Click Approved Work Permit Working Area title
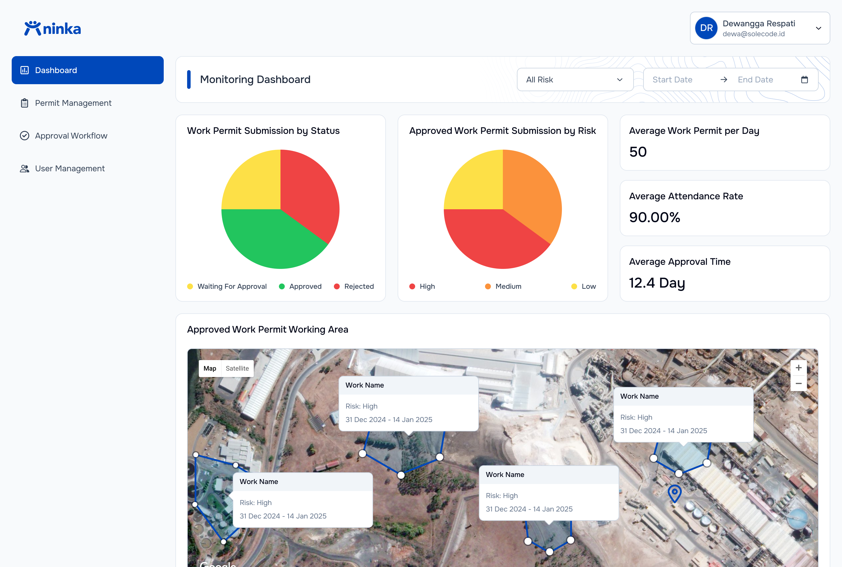Viewport: 842px width, 567px height. [267, 329]
